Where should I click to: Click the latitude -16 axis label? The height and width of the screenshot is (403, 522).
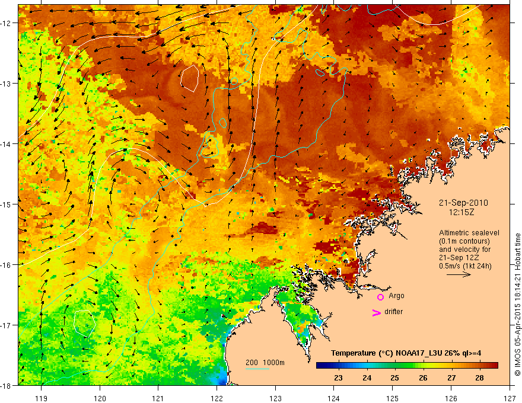tap(7, 265)
